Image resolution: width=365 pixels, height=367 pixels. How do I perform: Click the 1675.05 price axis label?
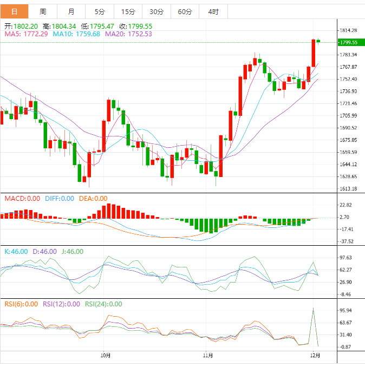click(348, 140)
